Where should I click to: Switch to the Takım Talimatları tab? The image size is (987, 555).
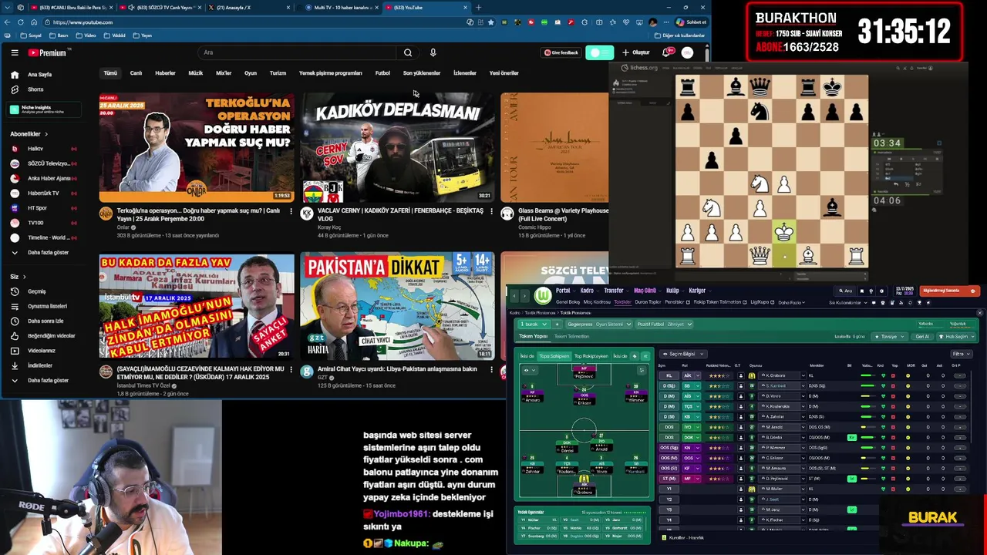[571, 336]
